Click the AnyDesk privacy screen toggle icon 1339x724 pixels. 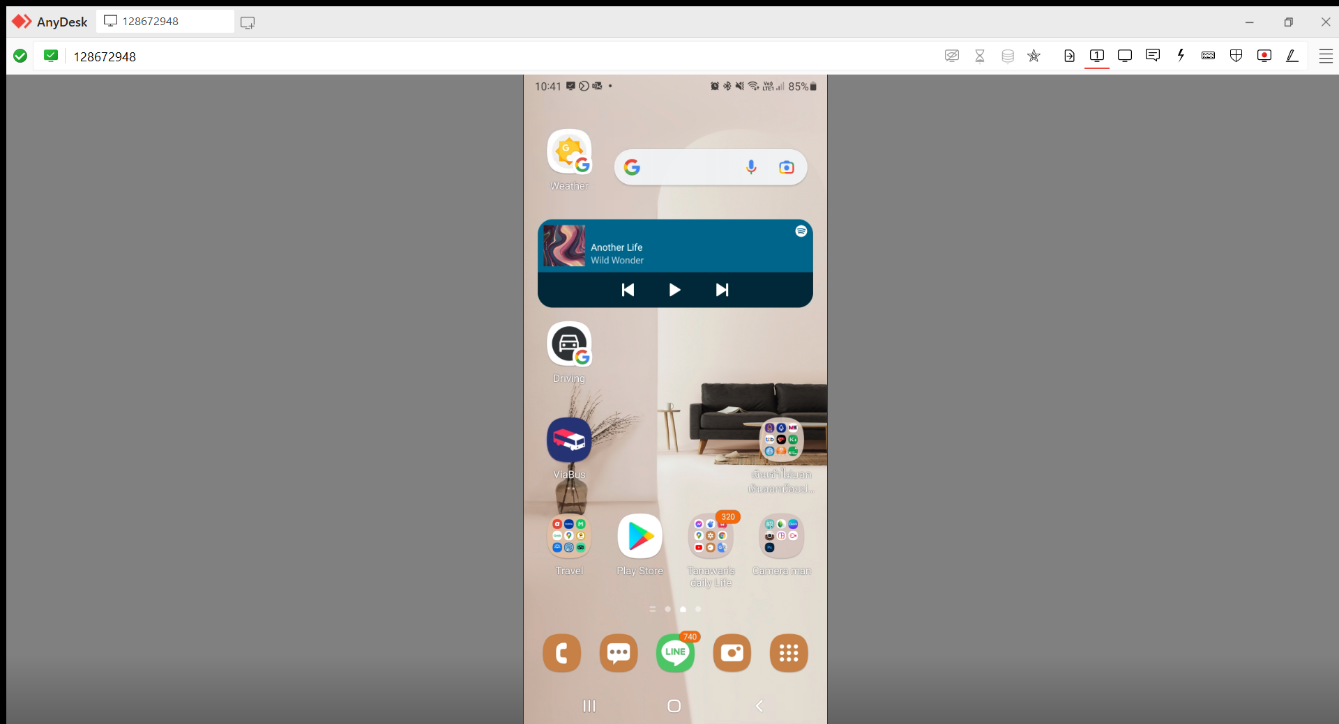[952, 56]
